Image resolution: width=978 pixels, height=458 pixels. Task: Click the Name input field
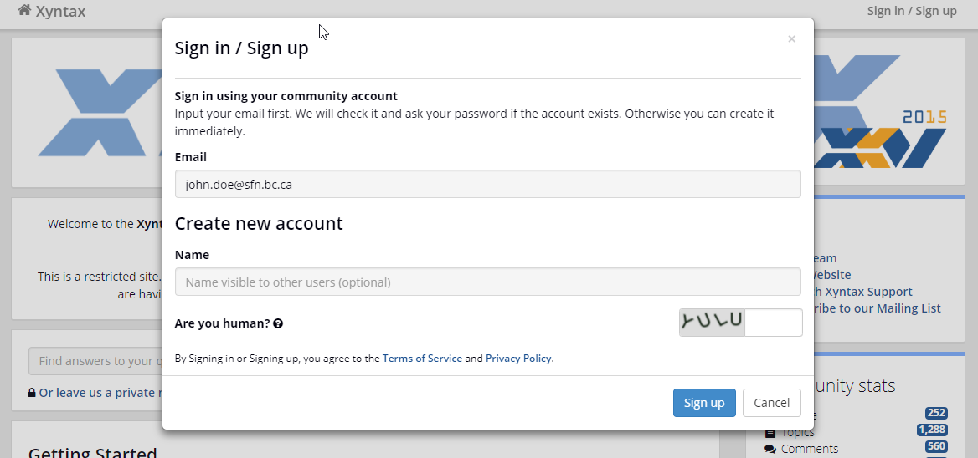(x=488, y=282)
